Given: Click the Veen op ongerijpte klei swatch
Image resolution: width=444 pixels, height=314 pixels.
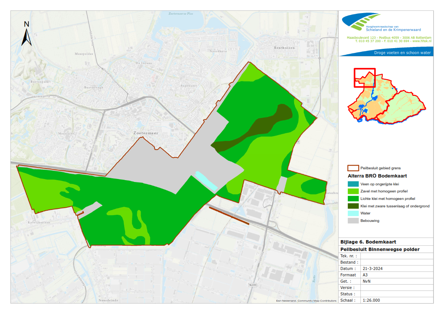Looking at the screenshot, I should click(353, 184).
